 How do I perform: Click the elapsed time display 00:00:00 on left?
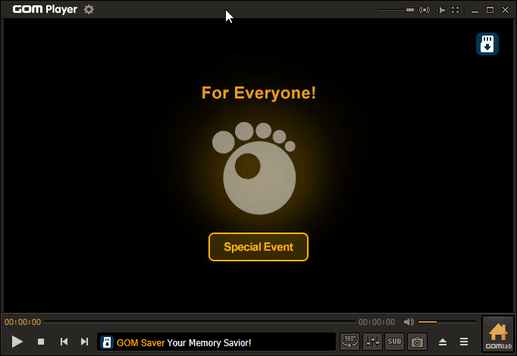pos(23,322)
